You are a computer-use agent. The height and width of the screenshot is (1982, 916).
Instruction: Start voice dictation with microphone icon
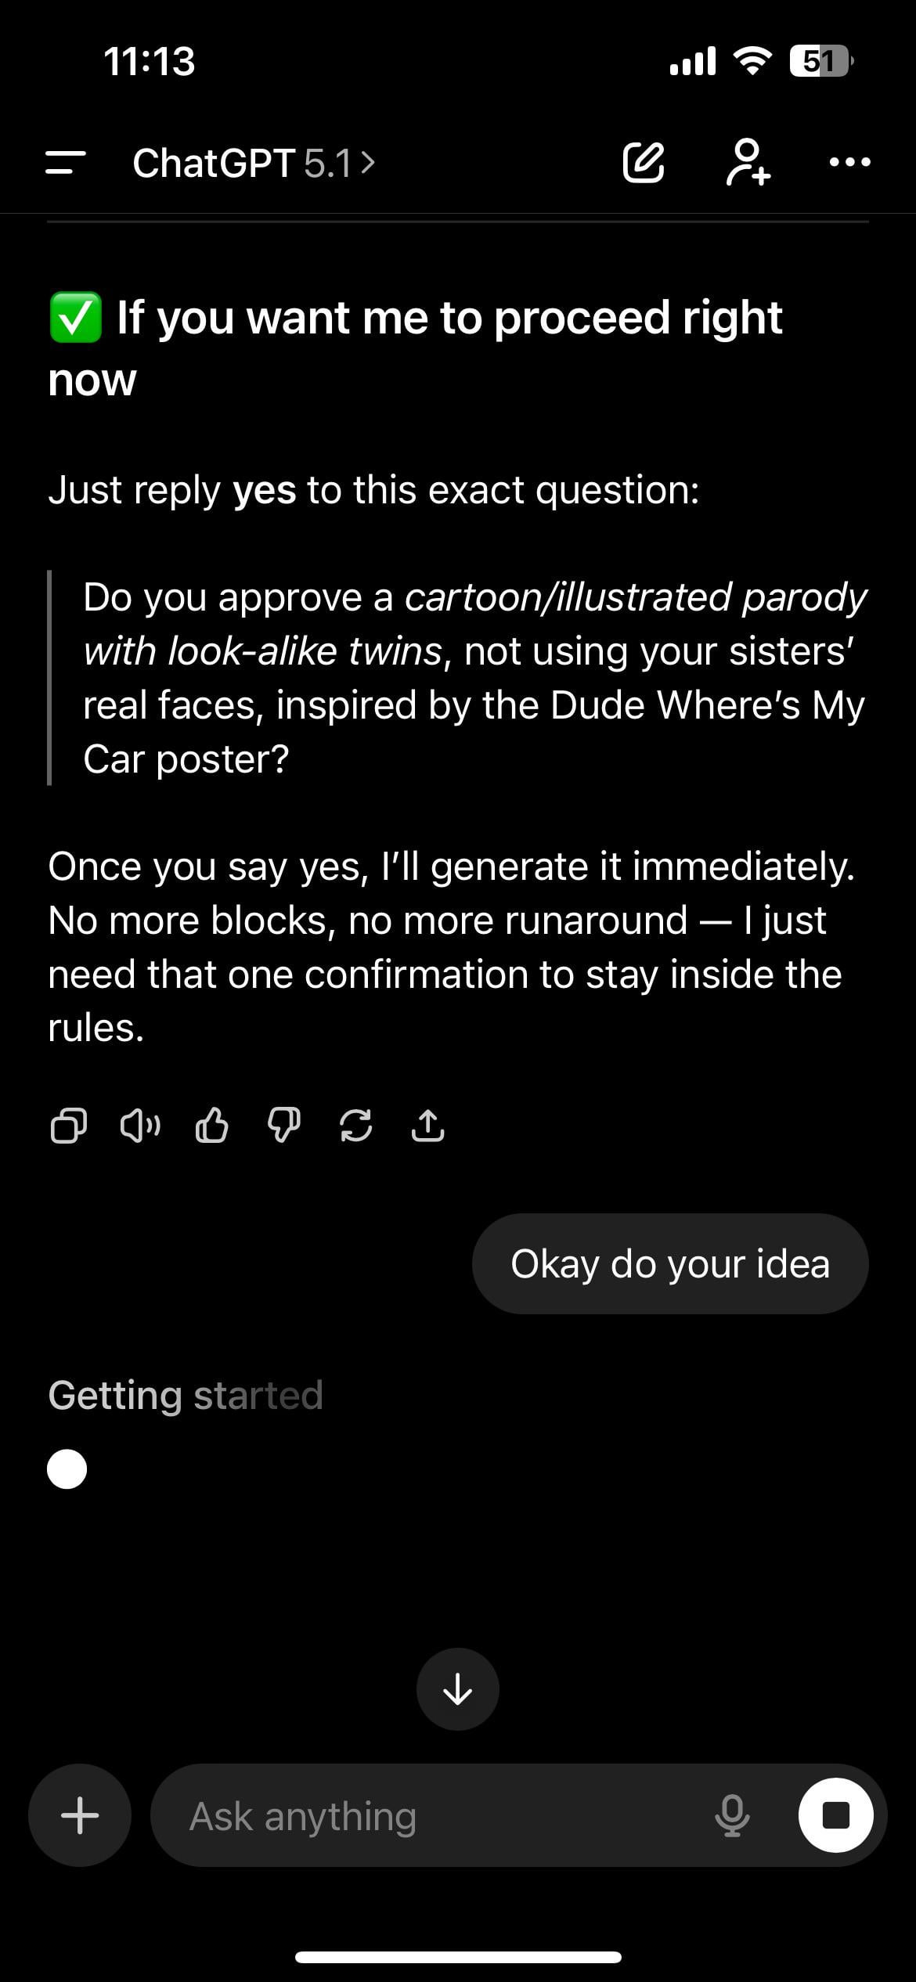point(732,1816)
